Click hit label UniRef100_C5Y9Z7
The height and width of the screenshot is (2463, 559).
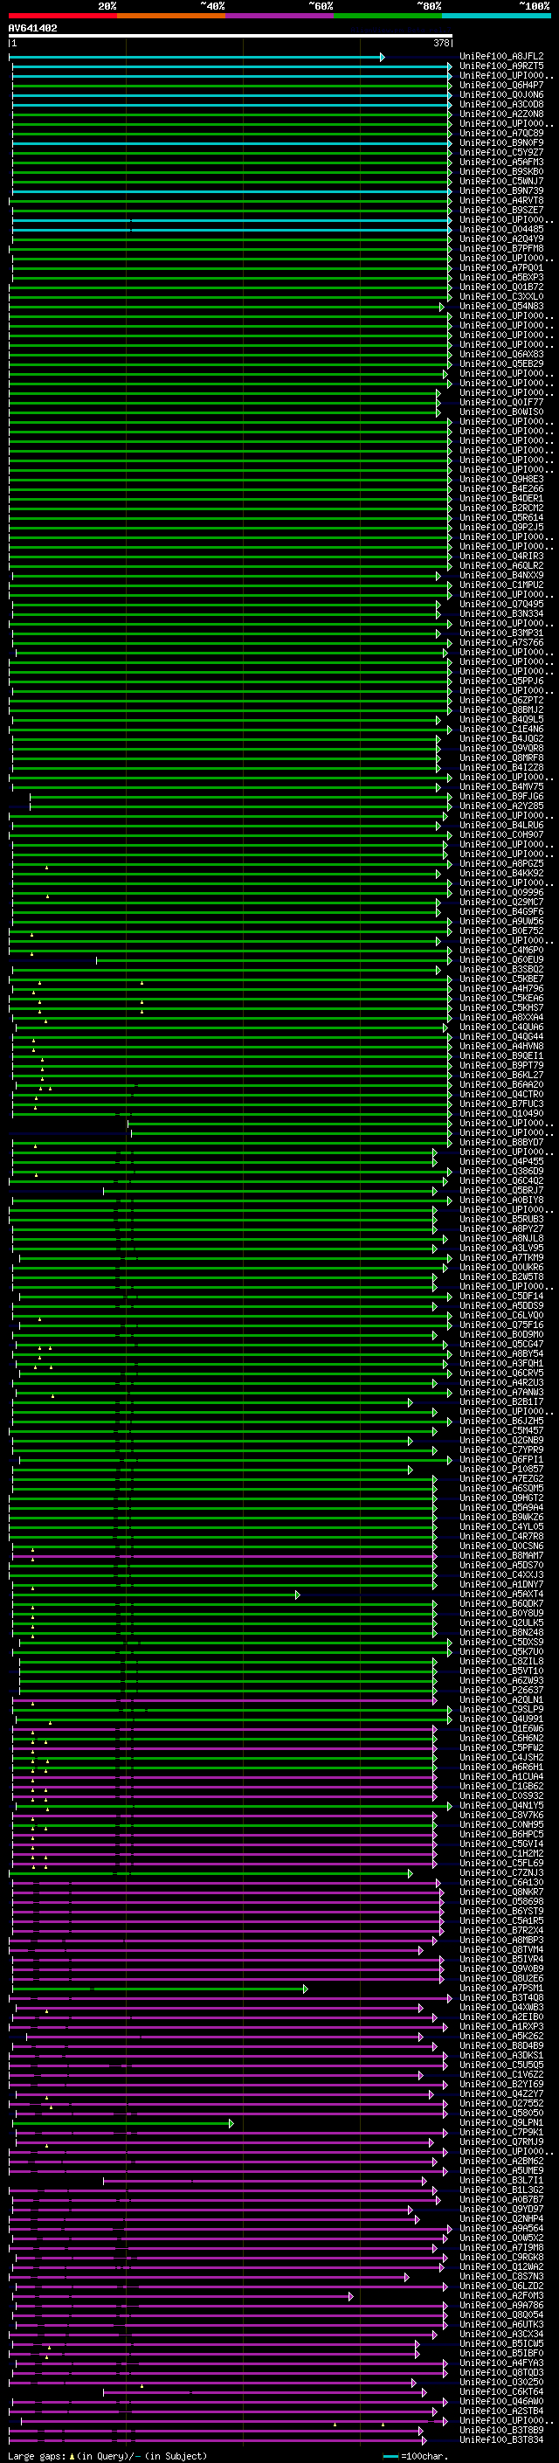click(x=501, y=152)
